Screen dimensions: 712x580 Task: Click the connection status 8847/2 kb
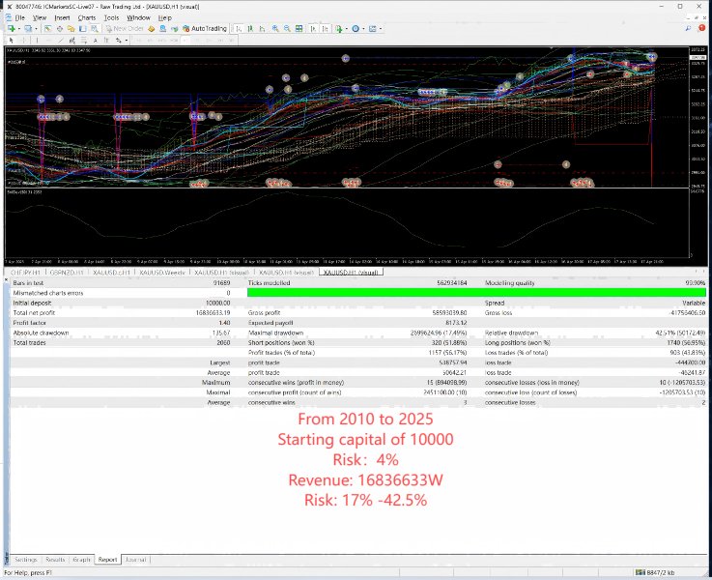point(655,572)
